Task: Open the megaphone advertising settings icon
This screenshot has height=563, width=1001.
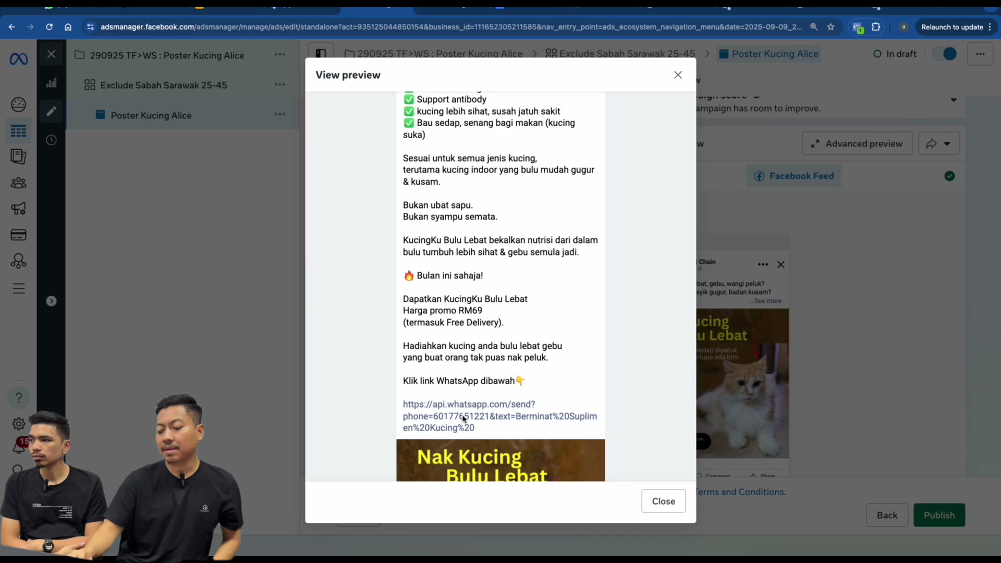Action: (18, 209)
